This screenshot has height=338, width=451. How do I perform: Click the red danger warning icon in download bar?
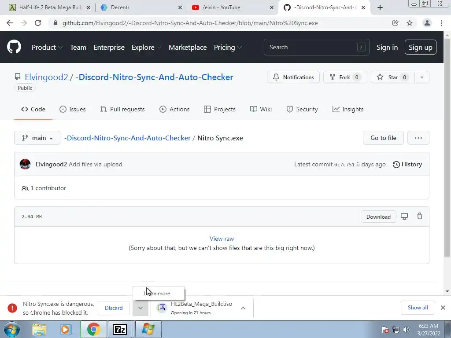(12, 308)
